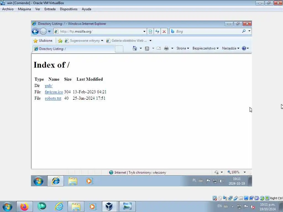
Task: Select the Directory Listing: / tab
Action: [74, 49]
